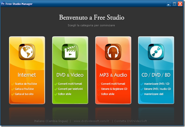Open the Internet globe icon

coord(27,52)
